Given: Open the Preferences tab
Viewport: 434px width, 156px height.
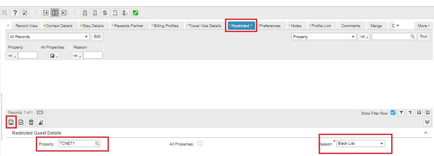Looking at the screenshot, I should click(270, 26).
